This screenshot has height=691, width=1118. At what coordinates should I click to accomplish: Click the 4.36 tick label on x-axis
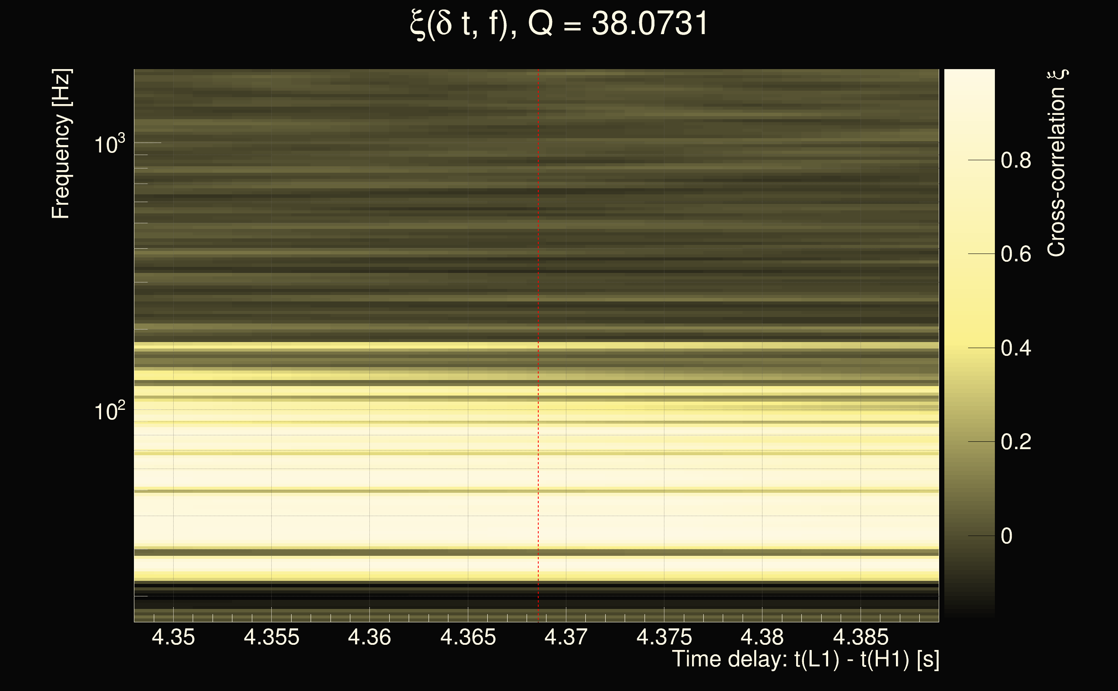click(369, 637)
